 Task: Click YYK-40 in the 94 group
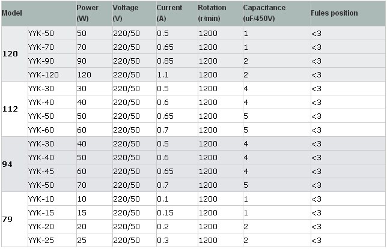[x=41, y=158]
